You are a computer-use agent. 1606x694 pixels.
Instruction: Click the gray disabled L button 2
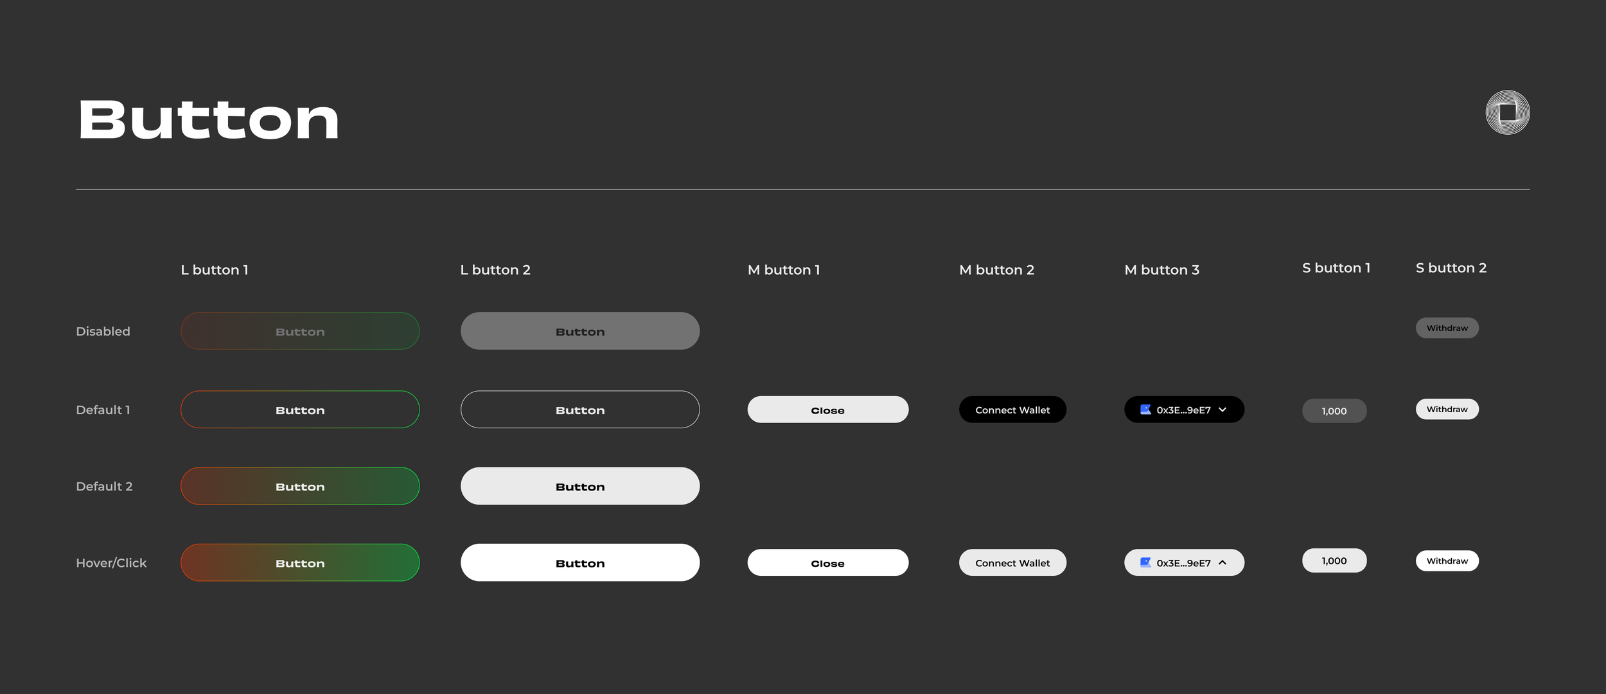(579, 331)
